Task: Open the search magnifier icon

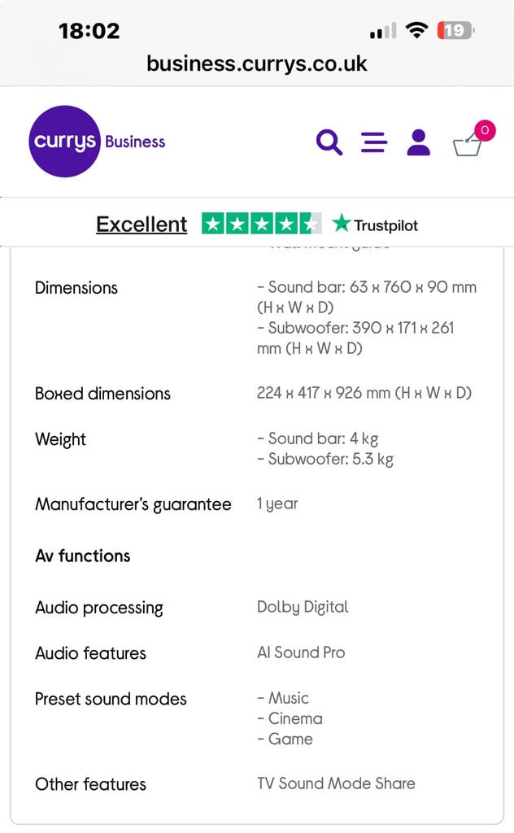Action: point(329,142)
